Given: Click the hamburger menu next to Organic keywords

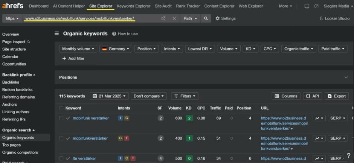Looking at the screenshot, I should coord(57,34).
